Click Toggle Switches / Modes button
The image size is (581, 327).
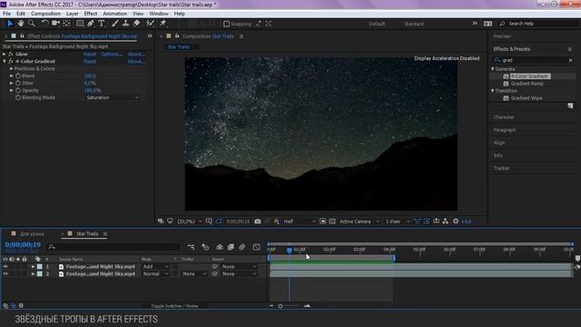174,306
